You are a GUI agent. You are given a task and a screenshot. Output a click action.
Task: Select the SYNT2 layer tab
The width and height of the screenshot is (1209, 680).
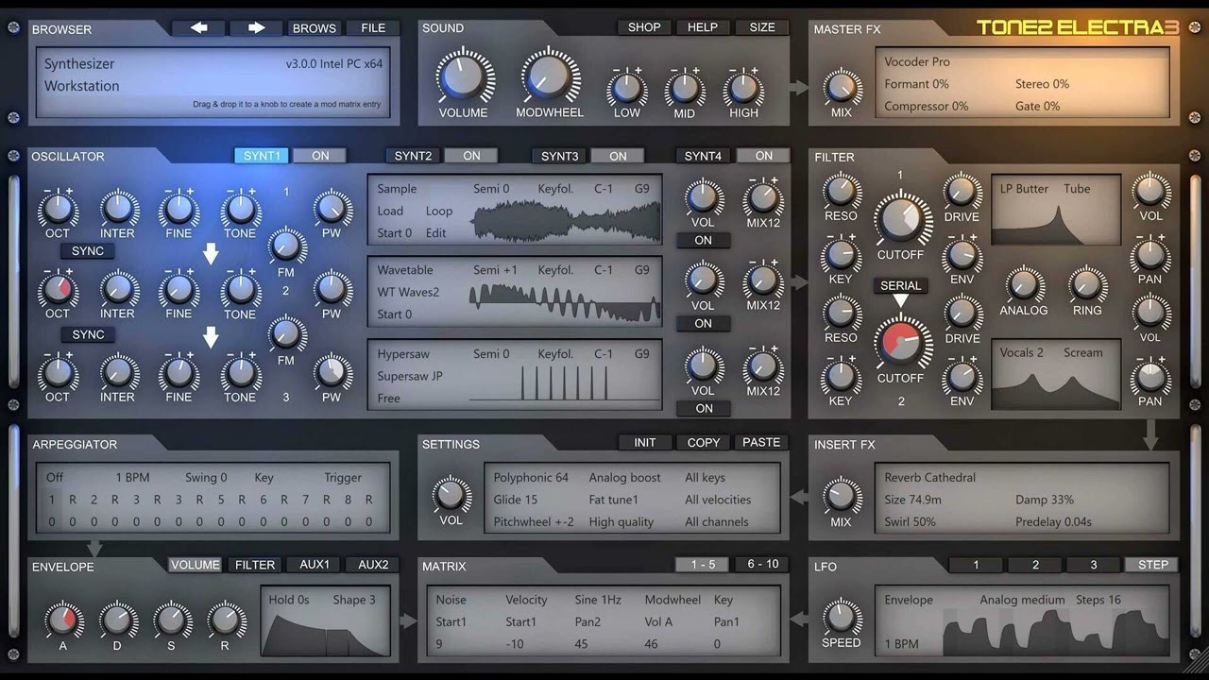(x=413, y=156)
